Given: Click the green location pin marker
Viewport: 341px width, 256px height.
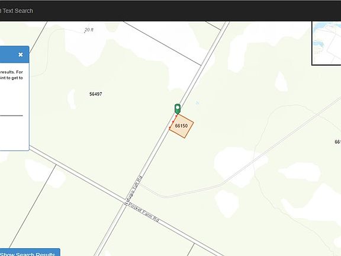Looking at the screenshot, I should pyautogui.click(x=178, y=109).
